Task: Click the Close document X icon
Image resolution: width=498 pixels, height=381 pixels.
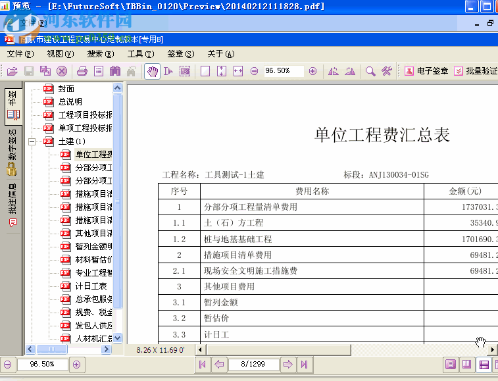Action: 62,71
